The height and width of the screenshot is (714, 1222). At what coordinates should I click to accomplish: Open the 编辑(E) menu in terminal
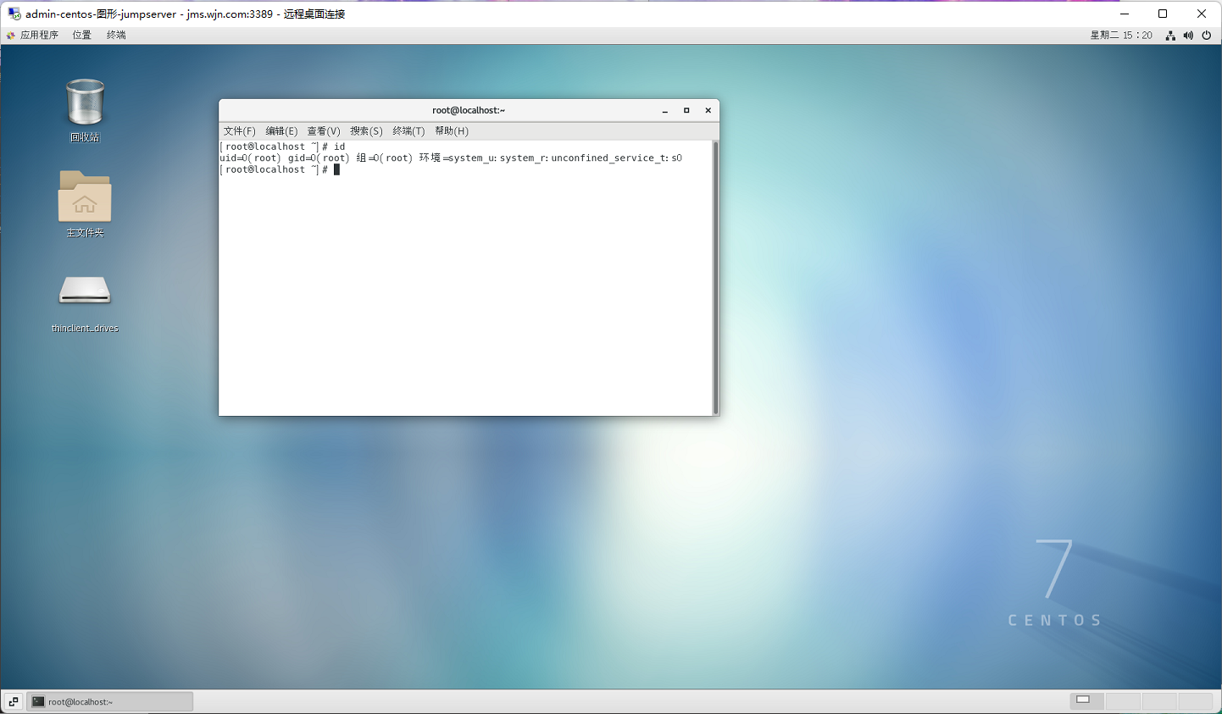[281, 131]
